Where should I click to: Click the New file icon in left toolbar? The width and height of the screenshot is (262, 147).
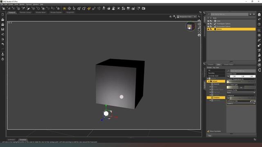point(3,15)
